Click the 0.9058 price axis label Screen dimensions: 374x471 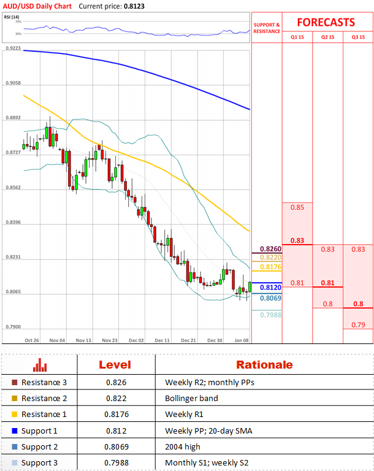tap(13, 83)
